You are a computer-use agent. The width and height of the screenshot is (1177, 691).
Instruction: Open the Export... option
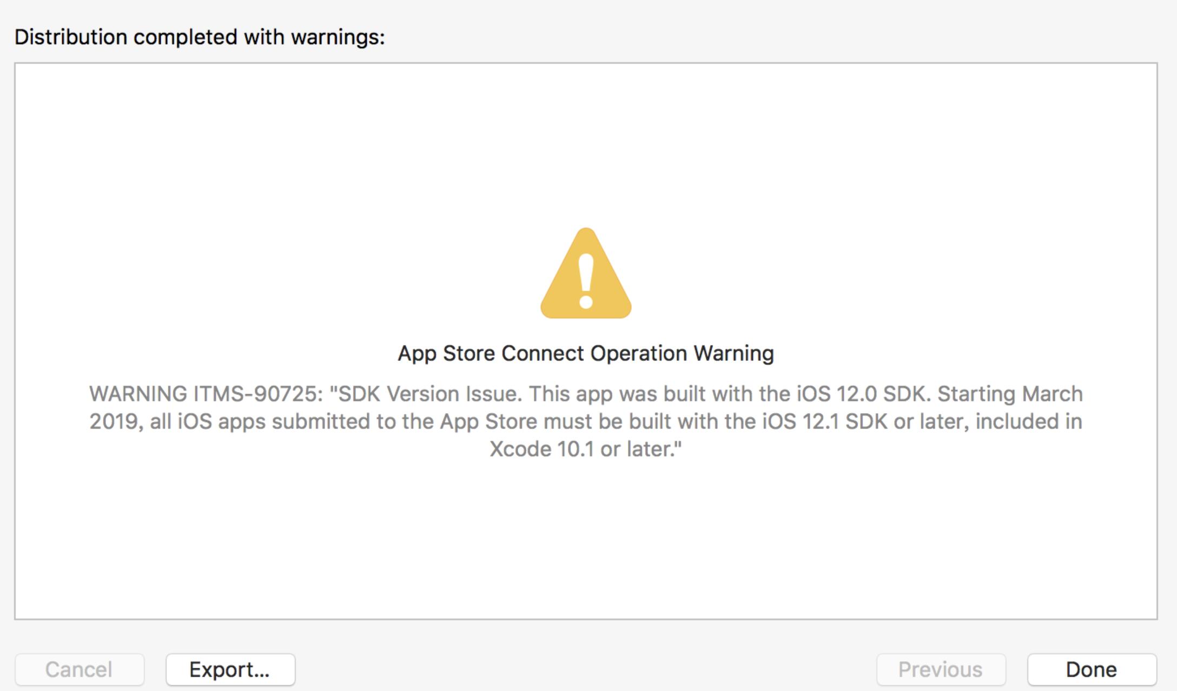click(230, 669)
